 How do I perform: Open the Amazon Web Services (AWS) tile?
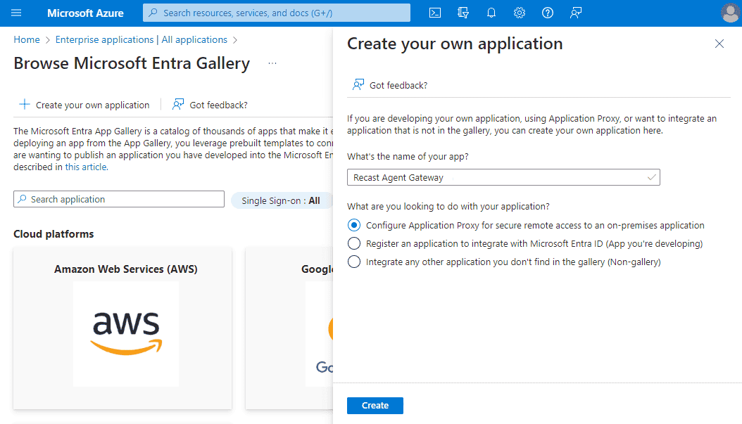coord(125,328)
